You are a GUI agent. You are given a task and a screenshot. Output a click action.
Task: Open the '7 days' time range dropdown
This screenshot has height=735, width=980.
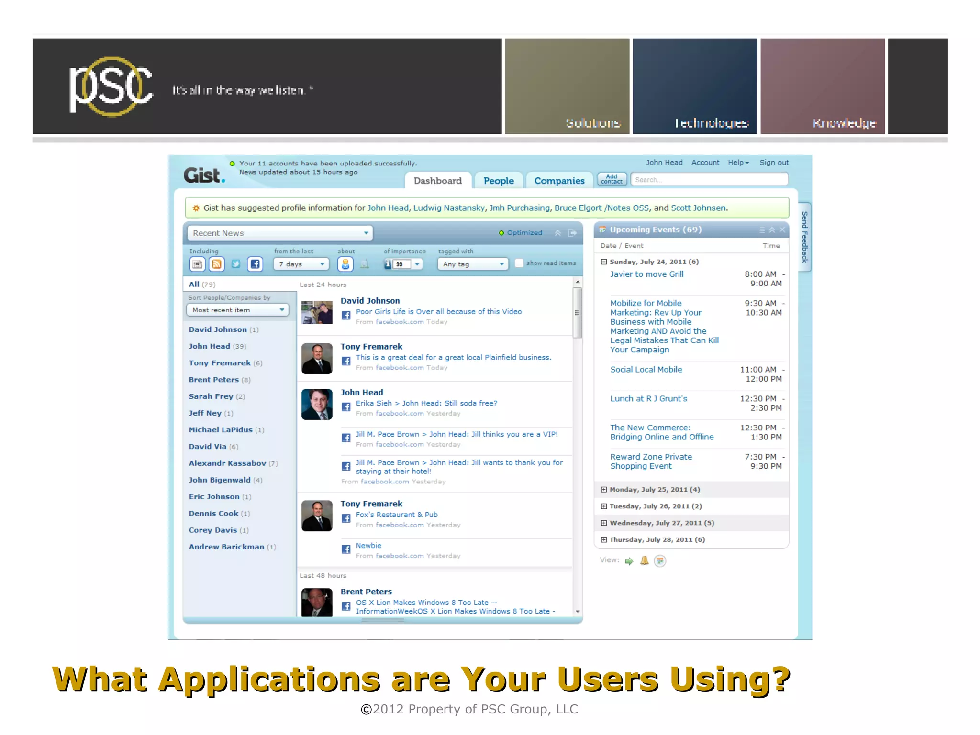(301, 264)
